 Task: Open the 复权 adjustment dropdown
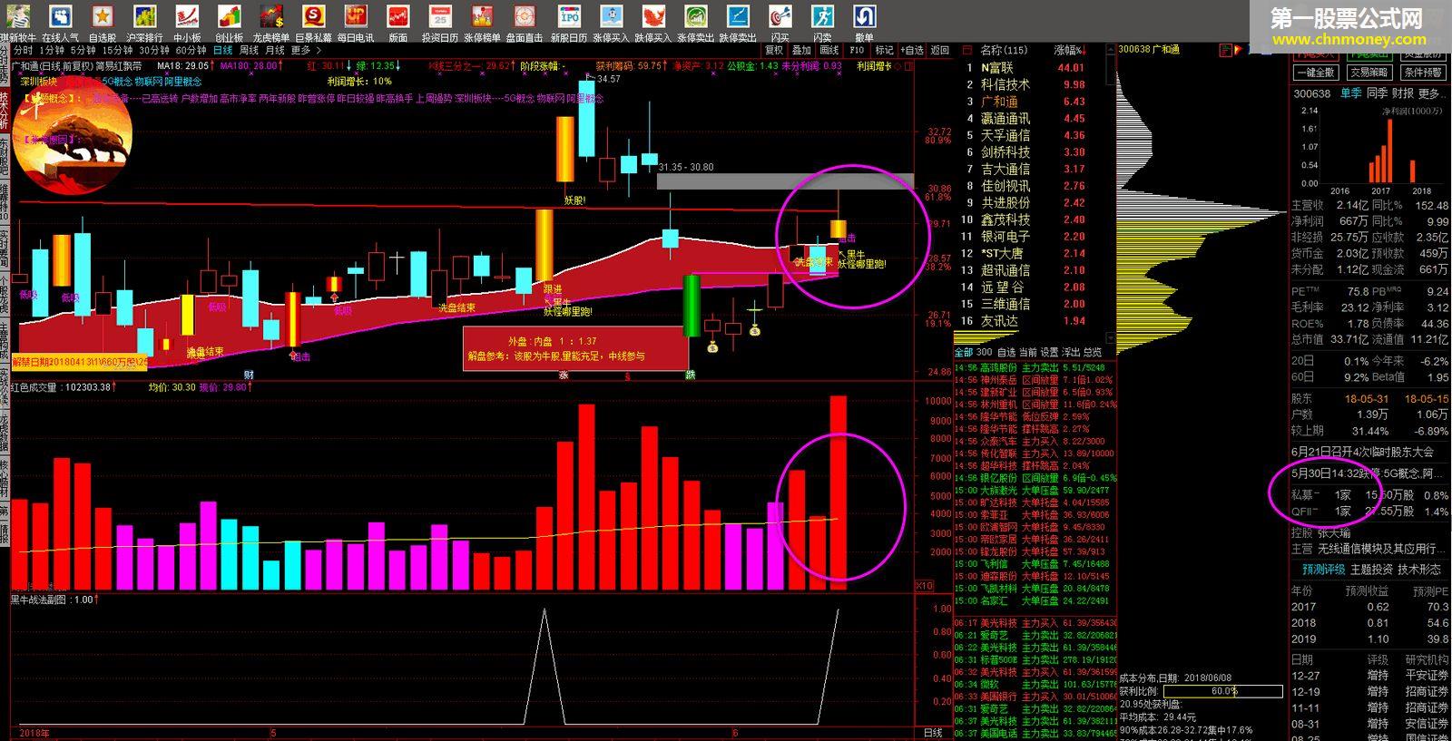coord(774,51)
